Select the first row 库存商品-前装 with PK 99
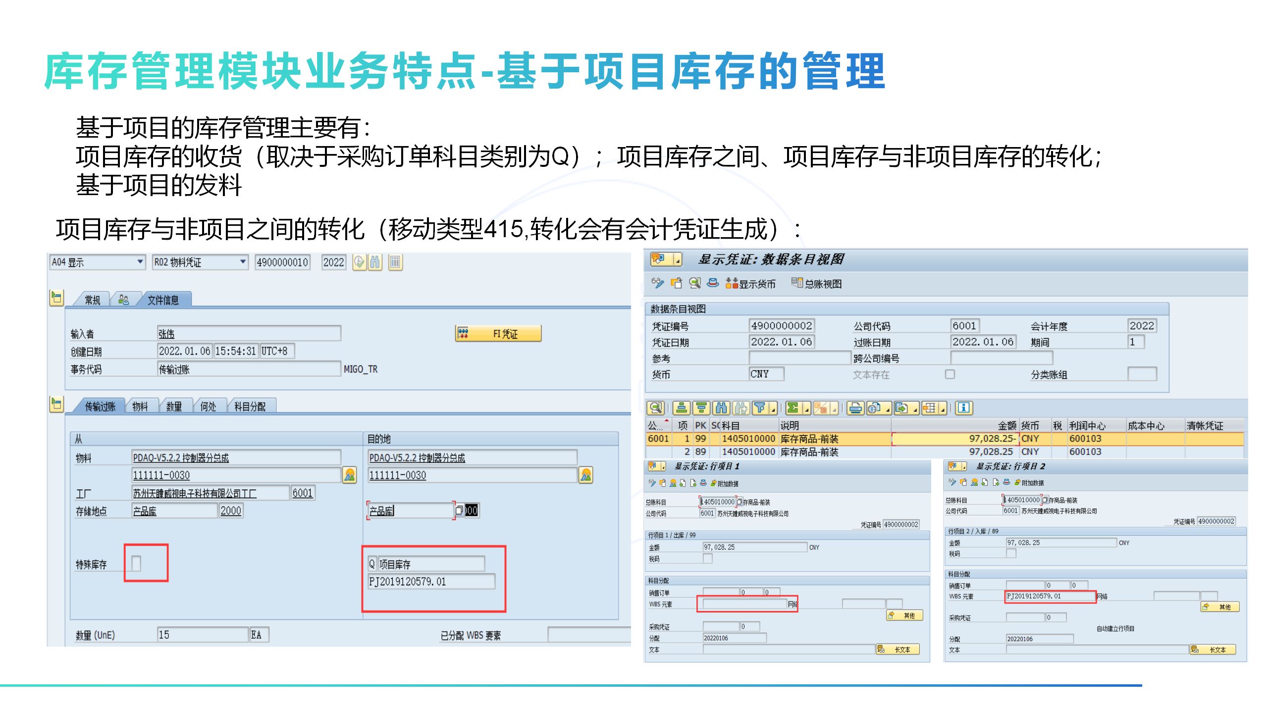The image size is (1268, 713). pos(809,439)
